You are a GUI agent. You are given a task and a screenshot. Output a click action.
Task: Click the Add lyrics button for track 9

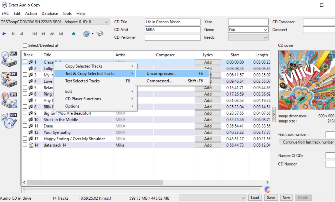[x=208, y=113]
